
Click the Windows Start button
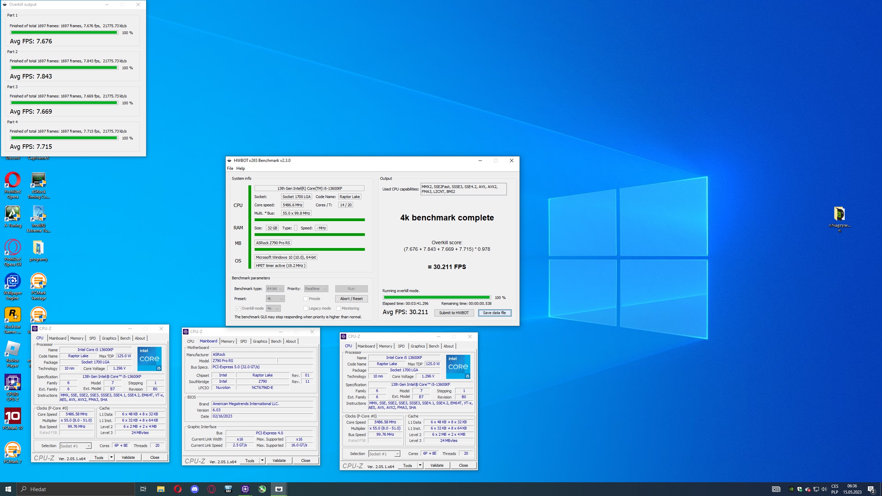(x=8, y=489)
